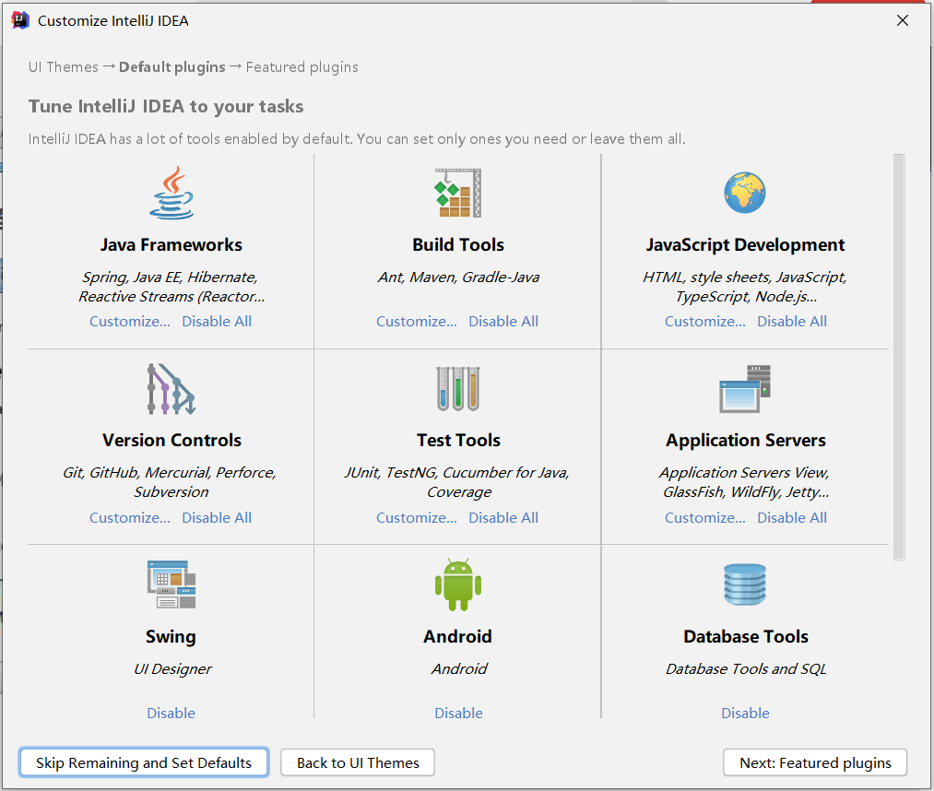This screenshot has height=791, width=934.
Task: Disable the Database Tools plugin
Action: (x=745, y=713)
